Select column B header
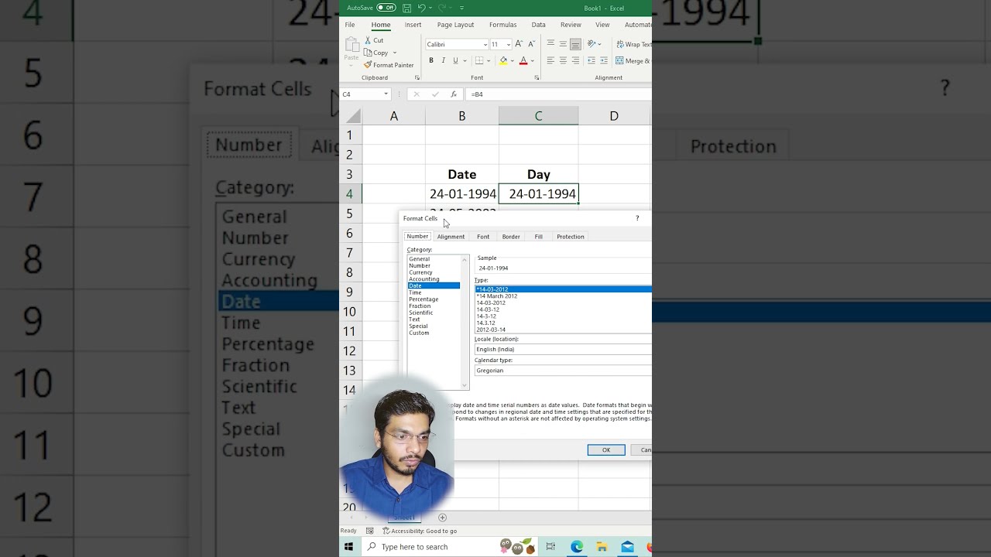Image resolution: width=991 pixels, height=557 pixels. tap(462, 116)
